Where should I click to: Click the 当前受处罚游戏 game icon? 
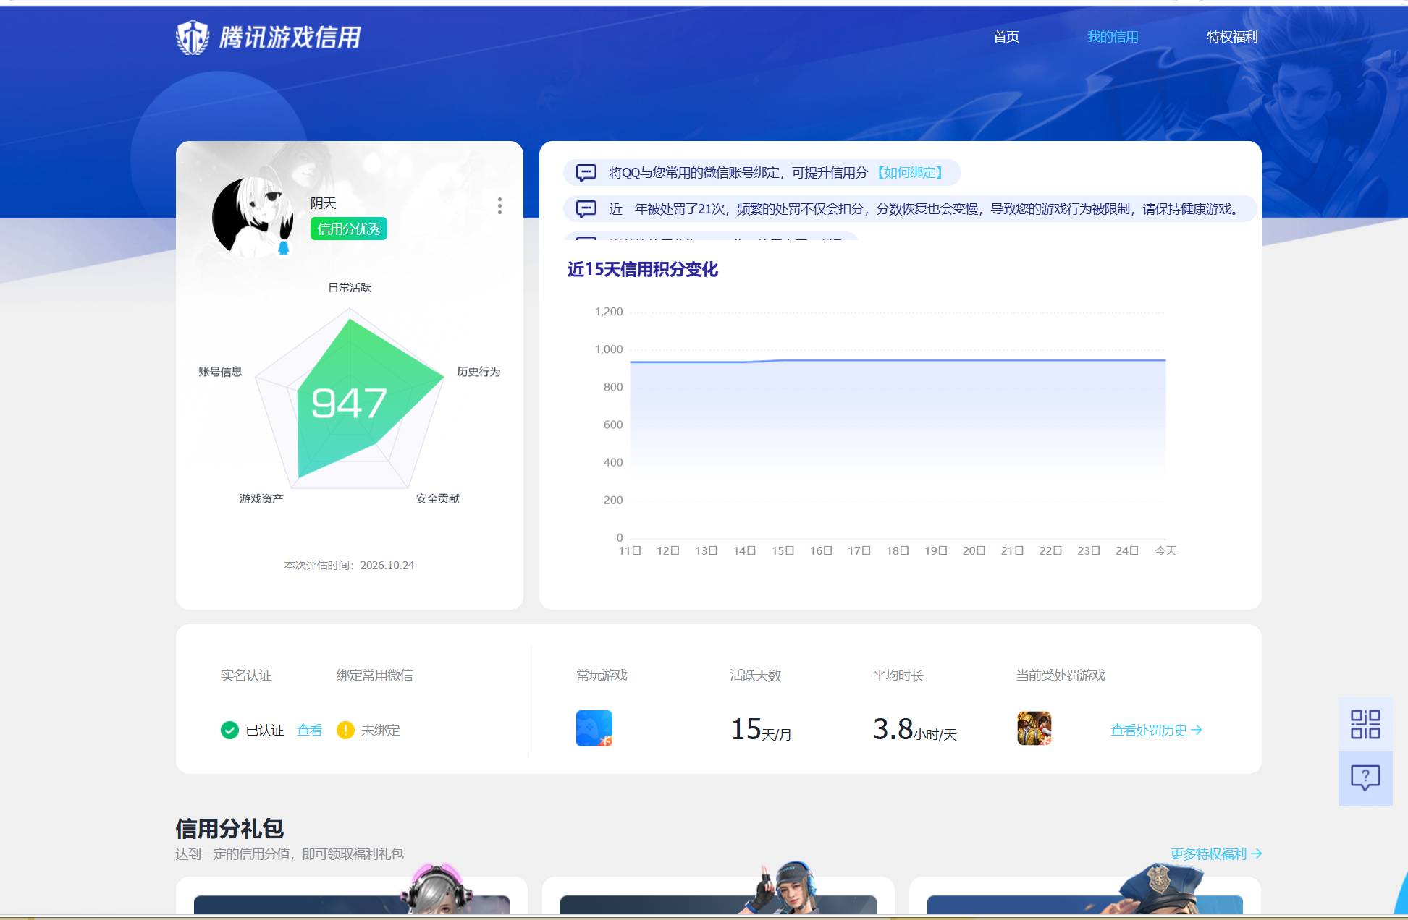(x=1034, y=728)
